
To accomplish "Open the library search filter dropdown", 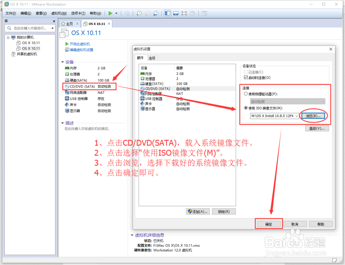I will (x=52, y=28).
